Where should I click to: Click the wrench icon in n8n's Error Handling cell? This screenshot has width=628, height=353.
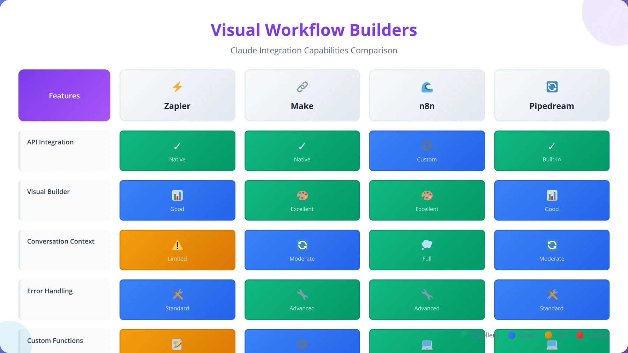click(x=427, y=295)
